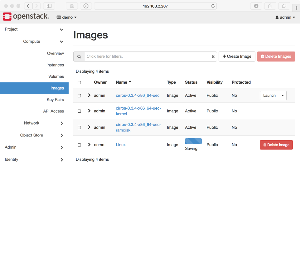The height and width of the screenshot is (266, 300).
Task: Tick checkbox for cirros-0.3.4-x86_64-uec-kernel
Action: tap(79, 111)
